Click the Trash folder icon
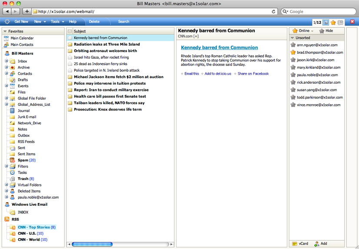This screenshot has height=249, width=359. (13, 179)
